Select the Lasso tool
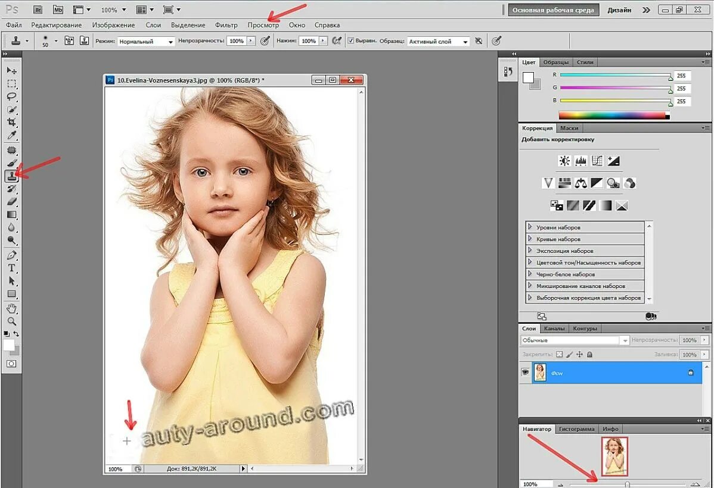This screenshot has height=488, width=714. coord(11,96)
